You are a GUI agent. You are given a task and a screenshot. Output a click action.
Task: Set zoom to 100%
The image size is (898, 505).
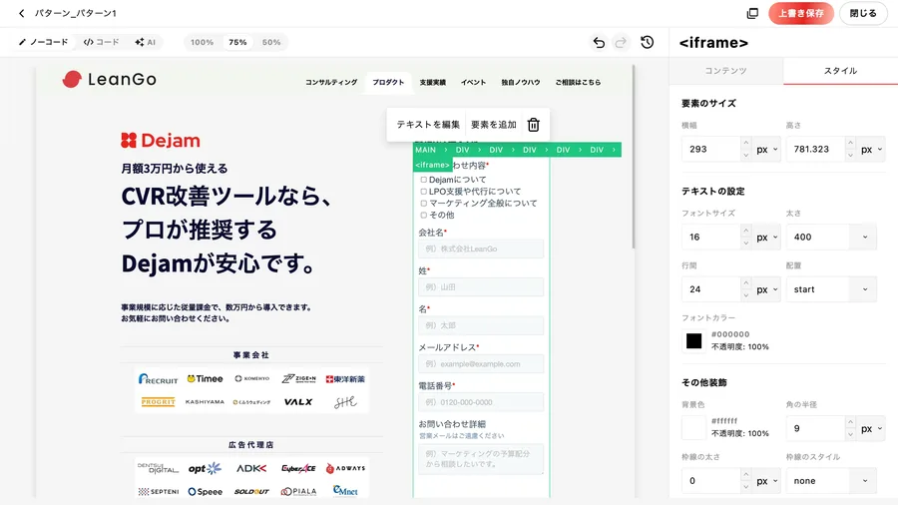[203, 42]
